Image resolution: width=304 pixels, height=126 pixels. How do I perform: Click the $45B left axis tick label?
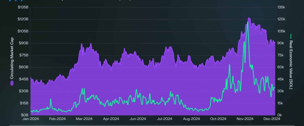(24, 79)
